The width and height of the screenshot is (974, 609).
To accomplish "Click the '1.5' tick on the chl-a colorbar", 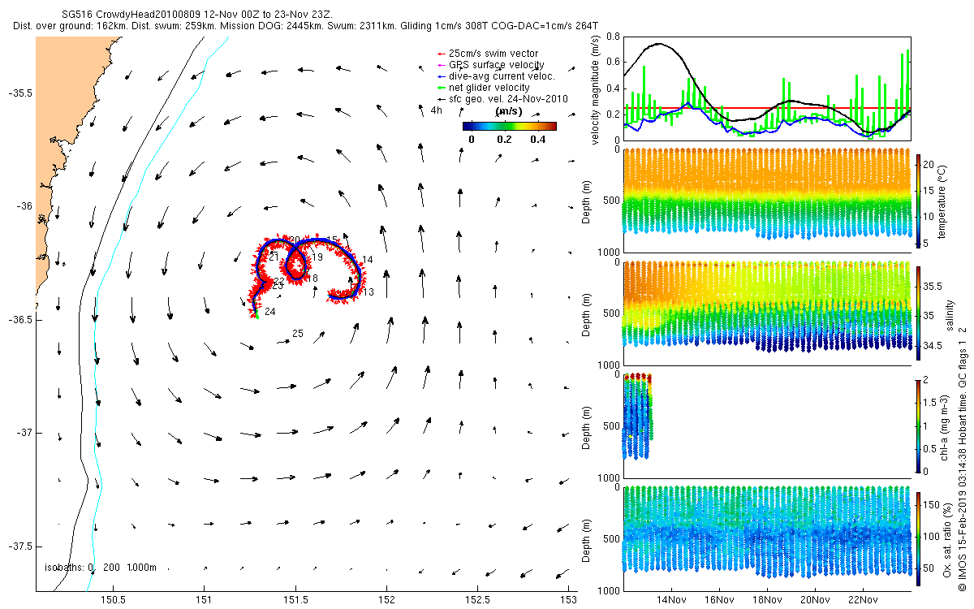I will point(931,402).
